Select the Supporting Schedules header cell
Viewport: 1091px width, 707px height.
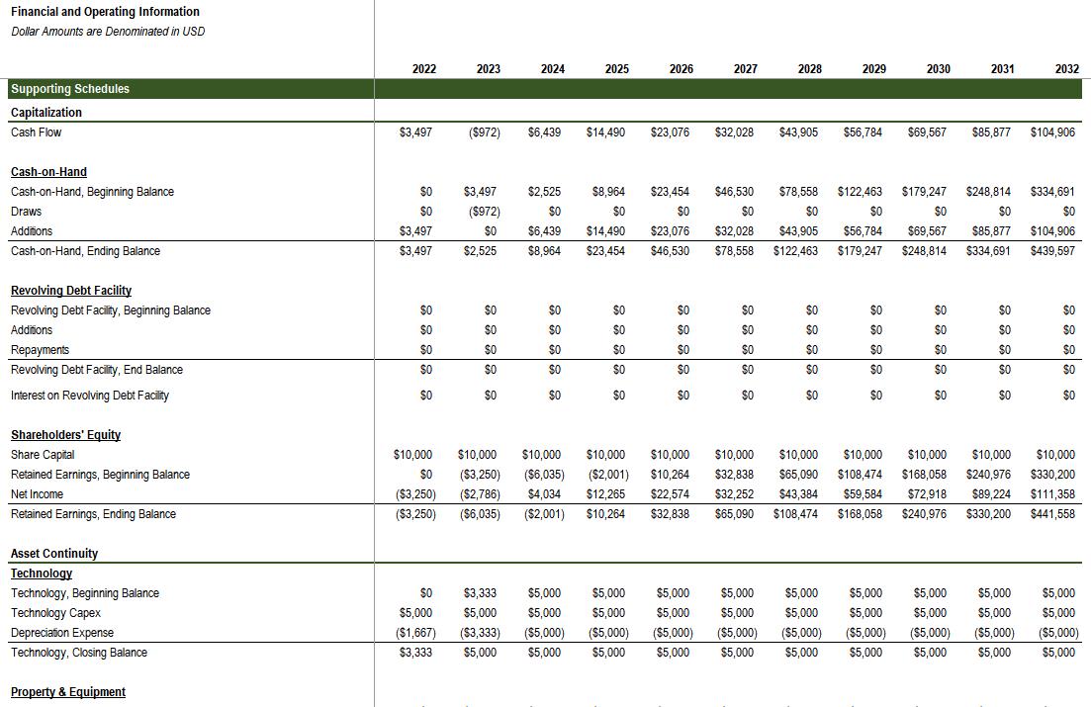point(191,89)
